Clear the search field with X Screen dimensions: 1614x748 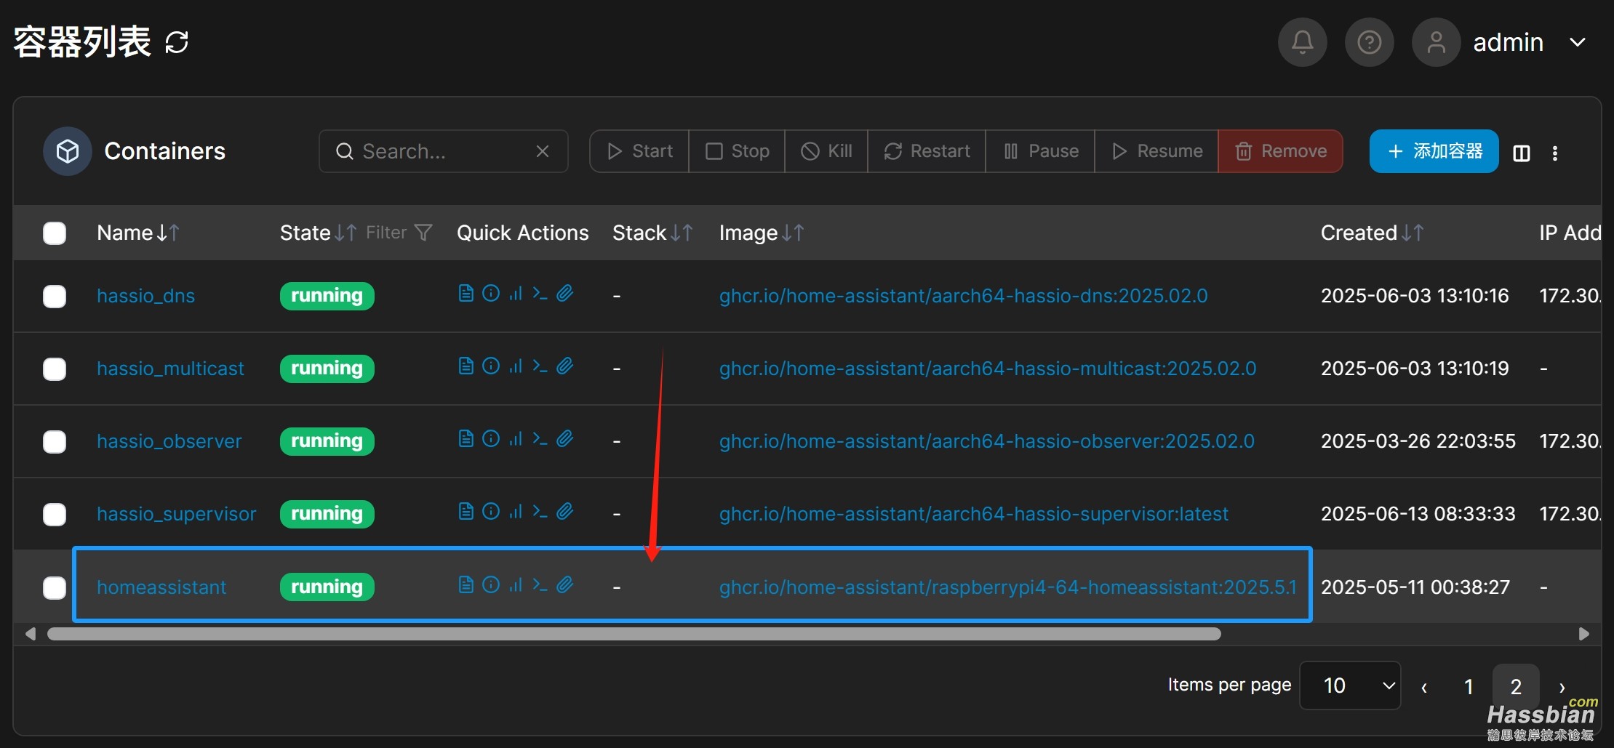click(x=542, y=151)
